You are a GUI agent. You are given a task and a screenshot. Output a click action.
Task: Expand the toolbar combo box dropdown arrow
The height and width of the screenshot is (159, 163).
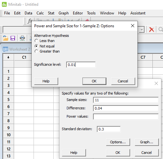click(x=142, y=29)
